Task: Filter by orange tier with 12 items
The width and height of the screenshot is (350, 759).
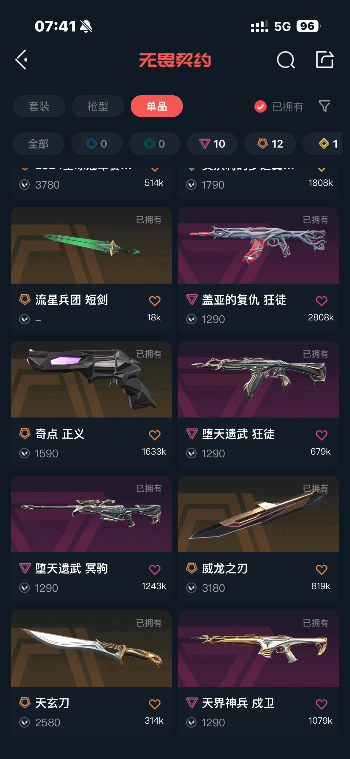Action: point(270,144)
